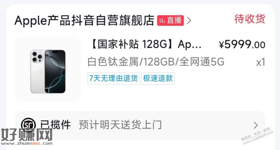
Task: Open the white iPhone product thumbnail
Action: [x=48, y=69]
